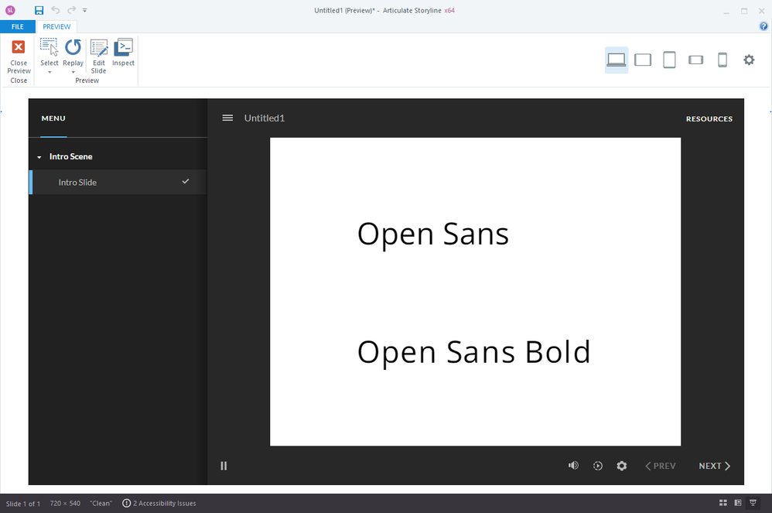Screen dimensions: 772x513
Task: Click the Select tool icon
Action: [x=50, y=48]
